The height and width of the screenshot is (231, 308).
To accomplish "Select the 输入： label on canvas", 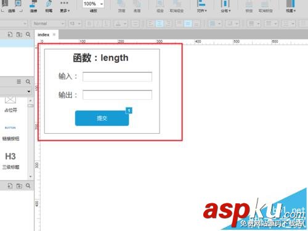I will coord(68,76).
